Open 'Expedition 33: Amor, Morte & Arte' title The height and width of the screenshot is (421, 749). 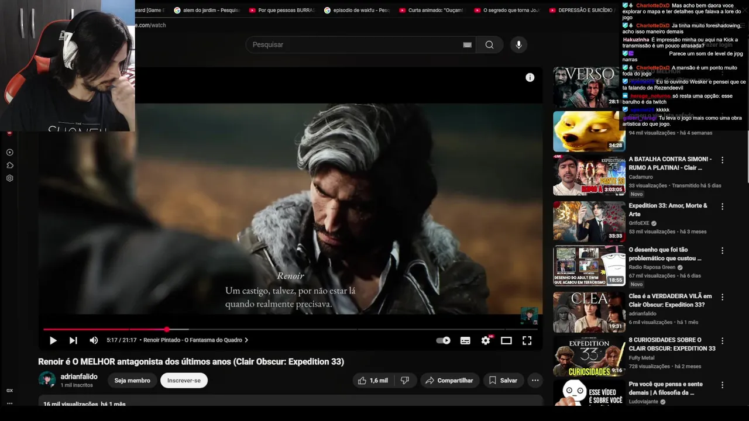click(x=668, y=210)
